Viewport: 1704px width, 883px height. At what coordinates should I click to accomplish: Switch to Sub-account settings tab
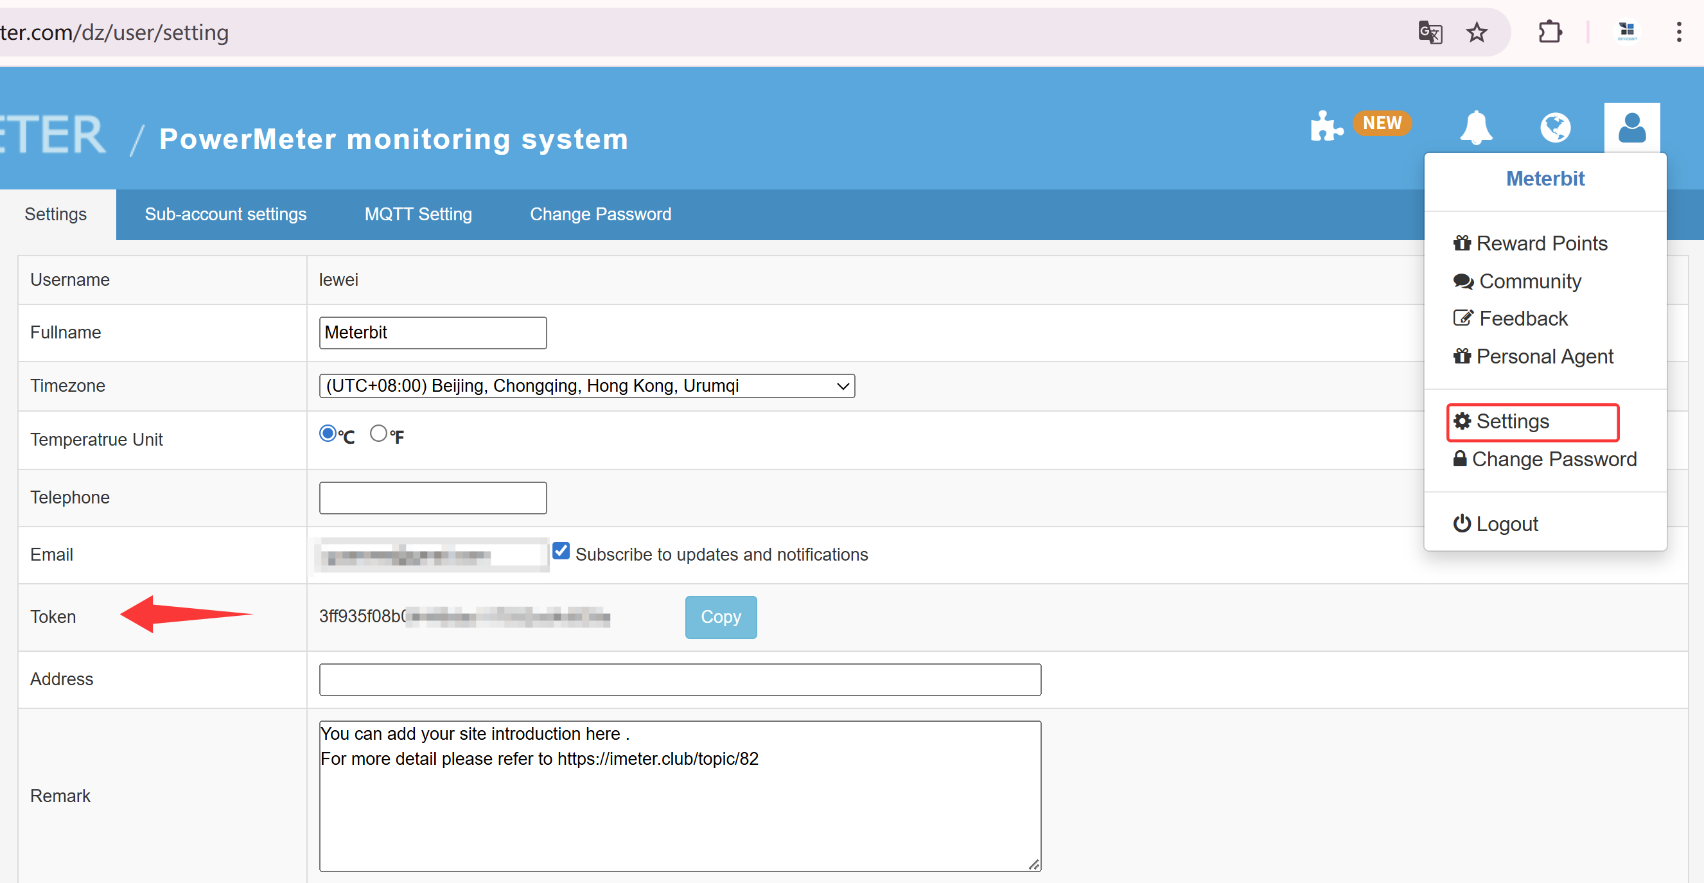pyautogui.click(x=225, y=214)
